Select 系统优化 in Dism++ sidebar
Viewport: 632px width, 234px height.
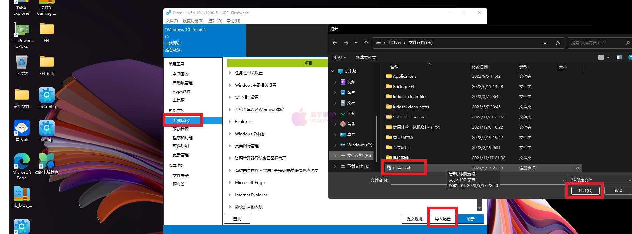coord(193,121)
